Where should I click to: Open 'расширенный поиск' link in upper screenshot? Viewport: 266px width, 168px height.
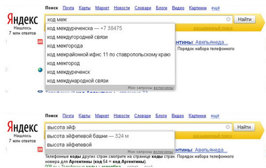(213, 28)
